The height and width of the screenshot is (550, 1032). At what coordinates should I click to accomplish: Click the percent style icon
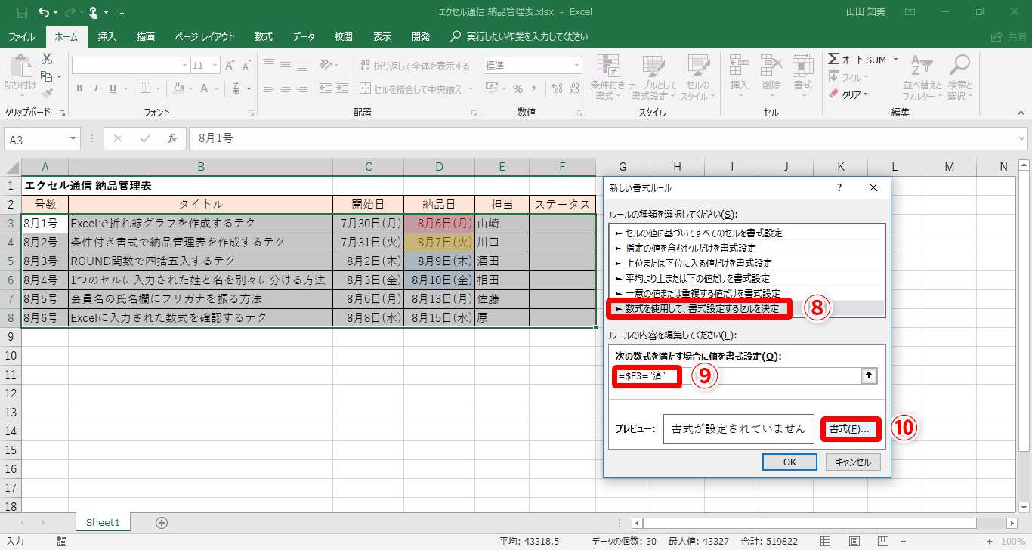point(518,88)
